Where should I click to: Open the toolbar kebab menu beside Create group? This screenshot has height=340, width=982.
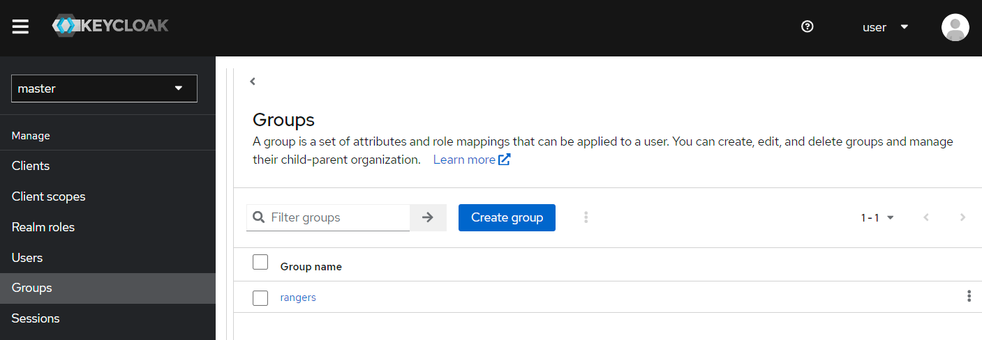586,217
